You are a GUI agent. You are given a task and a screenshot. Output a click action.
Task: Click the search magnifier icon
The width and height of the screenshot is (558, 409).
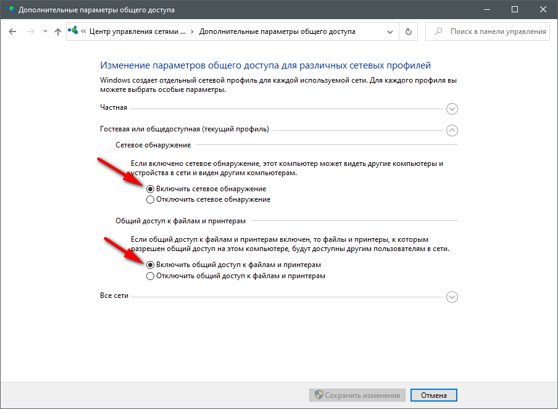[438, 31]
